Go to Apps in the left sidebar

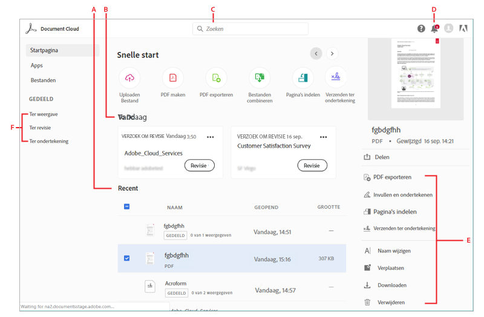tap(37, 65)
